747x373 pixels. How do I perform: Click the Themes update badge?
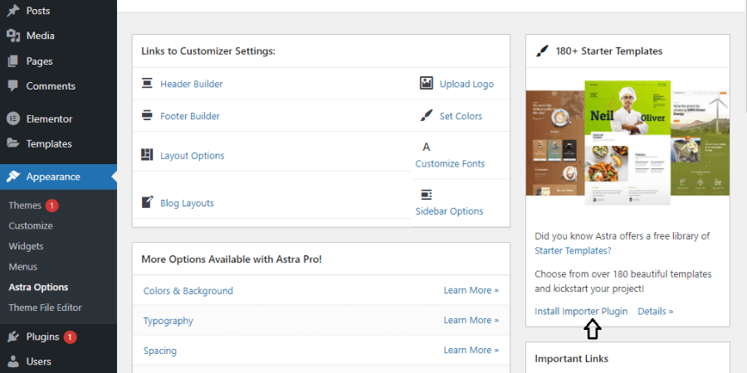pyautogui.click(x=52, y=206)
